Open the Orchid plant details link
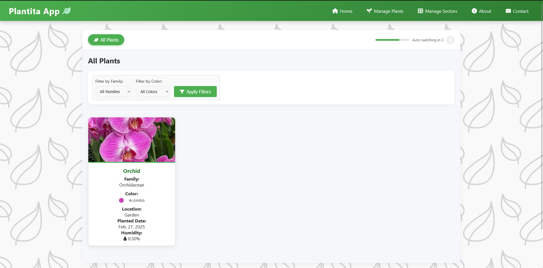543x268 pixels. (131, 171)
